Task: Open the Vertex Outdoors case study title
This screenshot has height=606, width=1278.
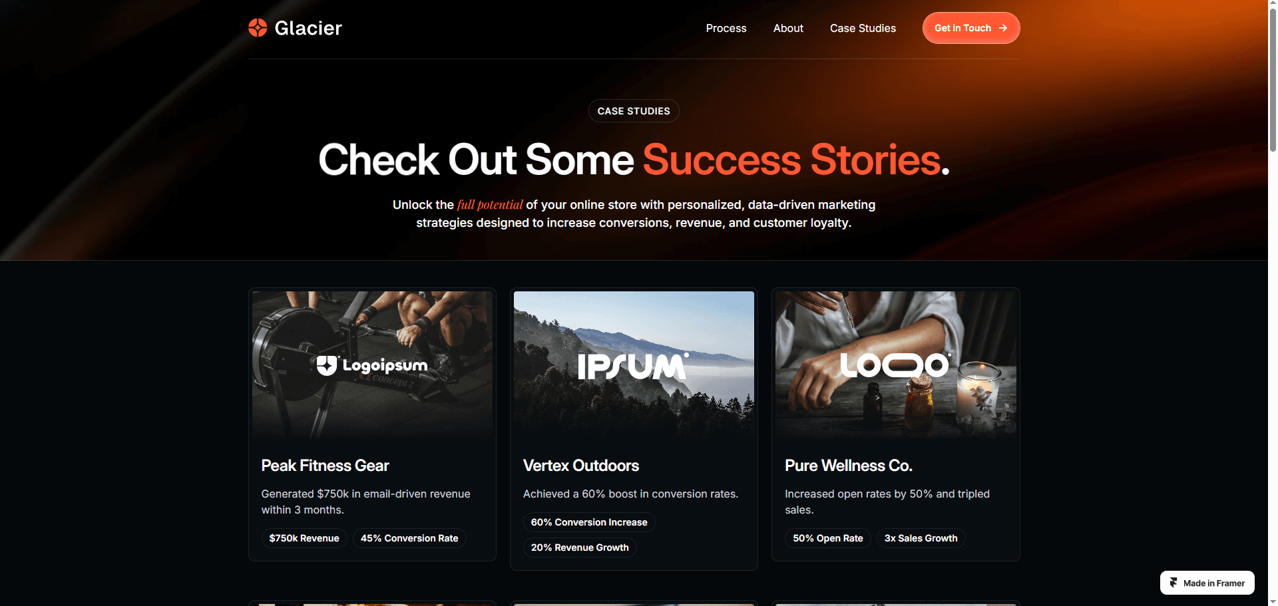Action: [581, 466]
